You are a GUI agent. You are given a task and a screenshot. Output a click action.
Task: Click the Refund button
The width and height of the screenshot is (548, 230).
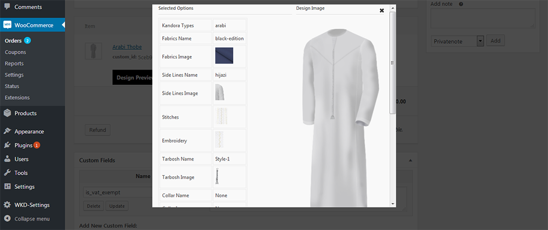(98, 130)
